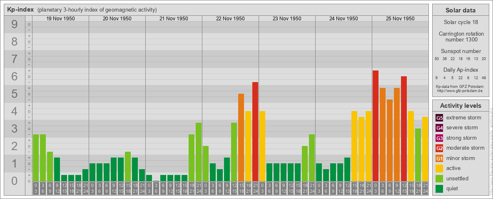Click the Activity levels panel heading
493x199 pixels.
coord(461,106)
